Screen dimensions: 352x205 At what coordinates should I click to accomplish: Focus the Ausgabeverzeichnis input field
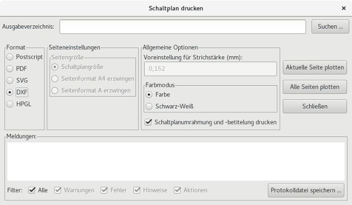coord(182,27)
